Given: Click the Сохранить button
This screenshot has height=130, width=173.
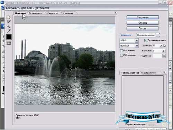Looking at the screenshot, I should pos(143,17).
